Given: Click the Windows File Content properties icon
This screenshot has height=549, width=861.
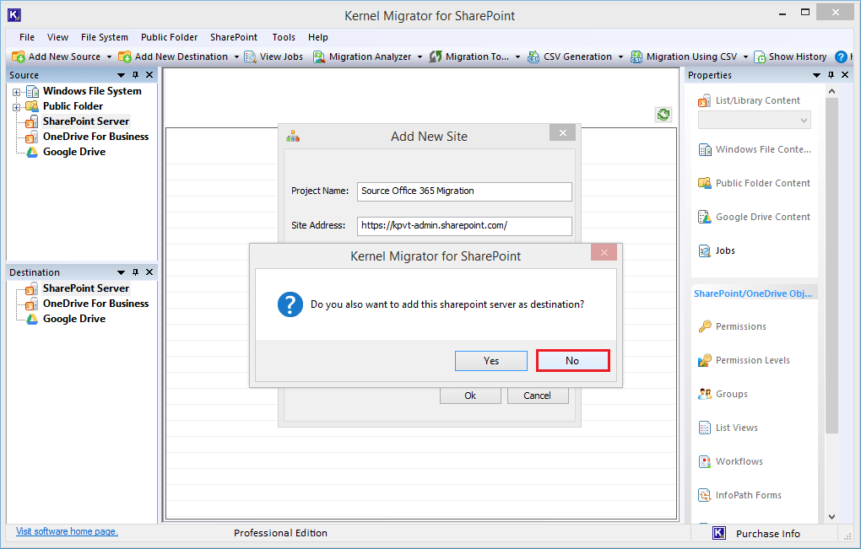Looking at the screenshot, I should coord(705,150).
